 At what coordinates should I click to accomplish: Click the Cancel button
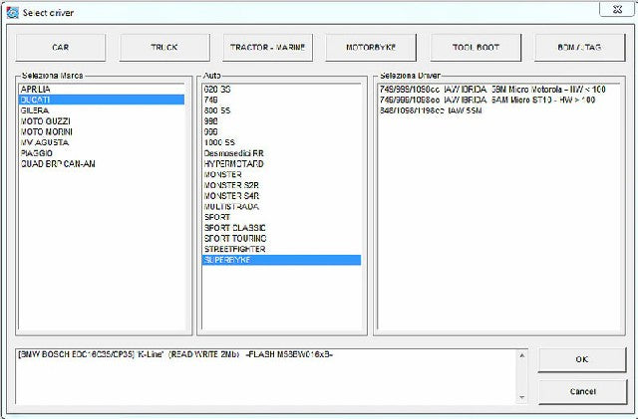click(x=582, y=392)
